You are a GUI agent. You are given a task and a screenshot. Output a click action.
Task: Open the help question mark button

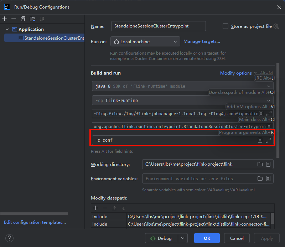point(10,238)
